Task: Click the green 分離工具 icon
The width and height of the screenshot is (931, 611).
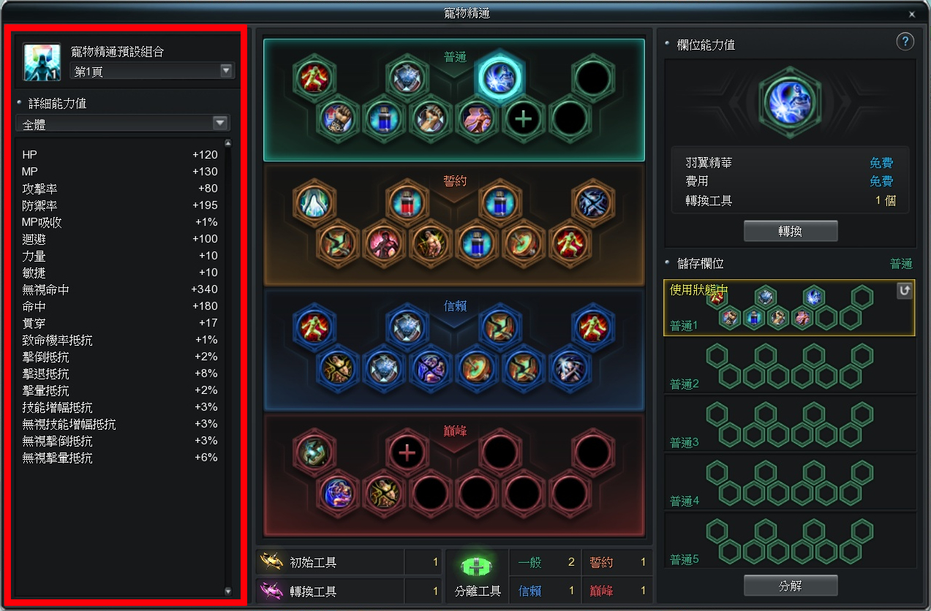Action: click(x=476, y=566)
